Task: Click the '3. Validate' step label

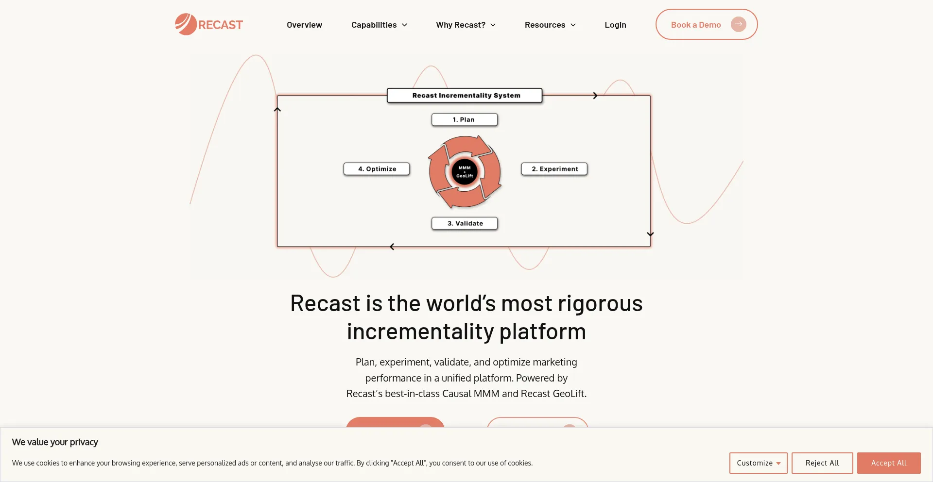Action: tap(464, 223)
